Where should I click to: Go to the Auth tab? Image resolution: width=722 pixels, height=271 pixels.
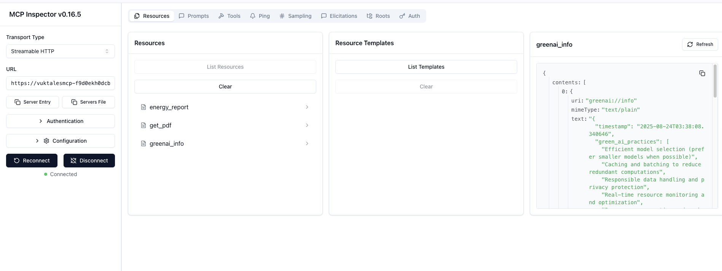[410, 16]
